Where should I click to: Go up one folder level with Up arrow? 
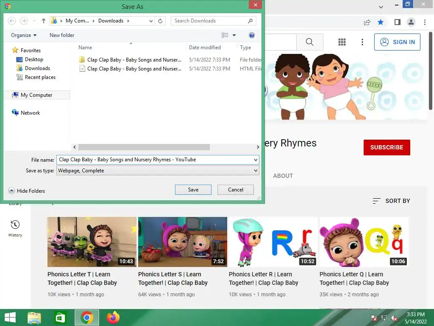pyautogui.click(x=44, y=21)
